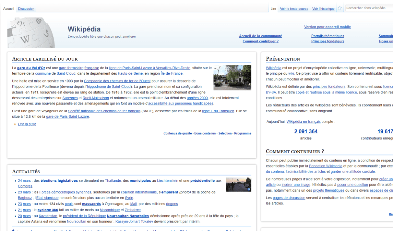Open Version pour appareil mobile

(327, 27)
